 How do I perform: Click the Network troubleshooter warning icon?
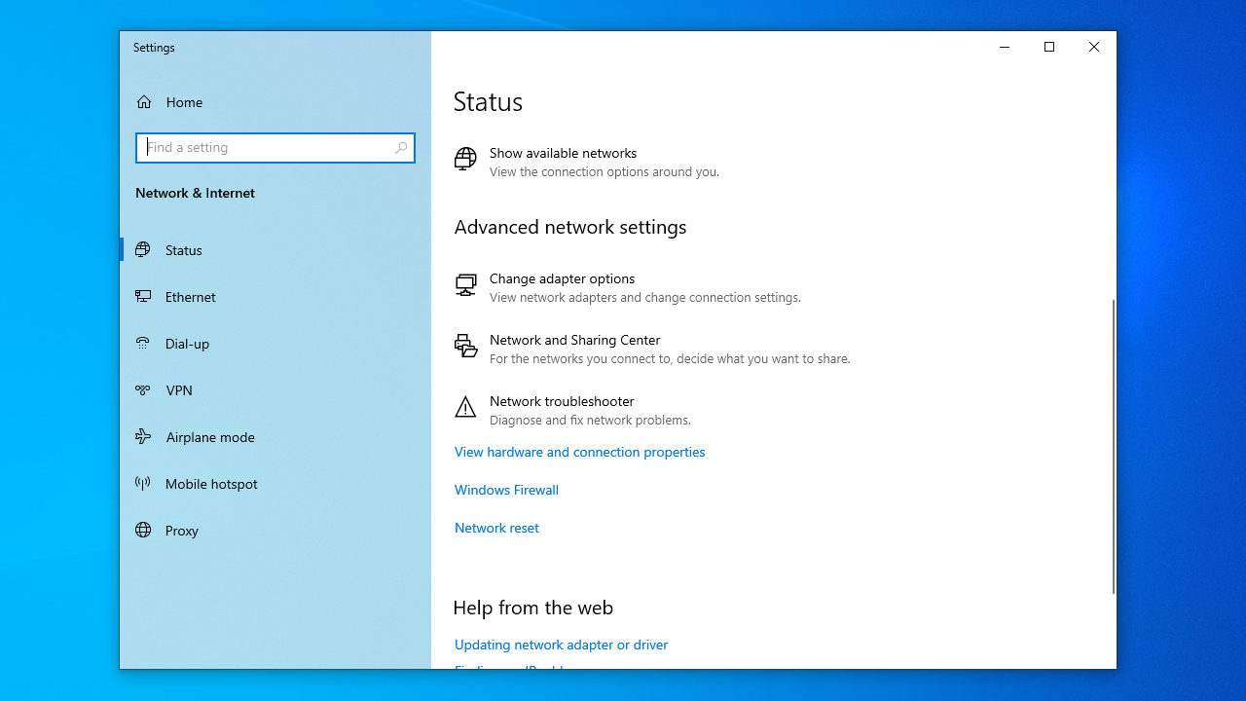coord(465,407)
